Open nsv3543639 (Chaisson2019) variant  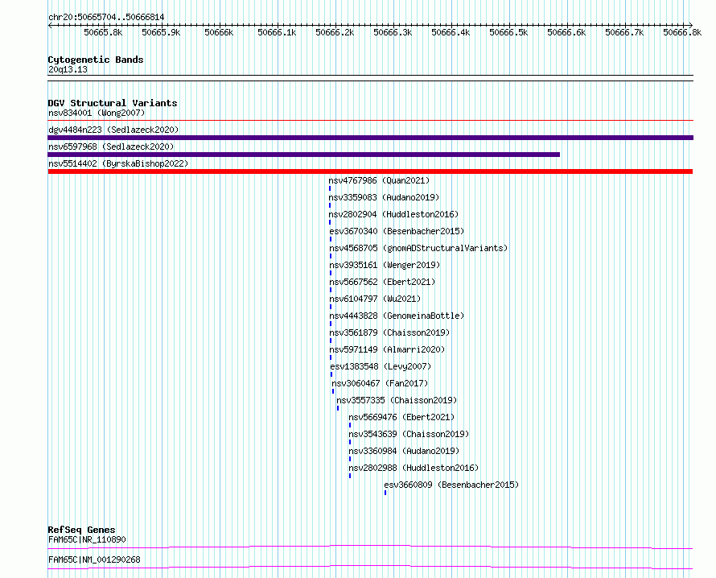tap(409, 434)
